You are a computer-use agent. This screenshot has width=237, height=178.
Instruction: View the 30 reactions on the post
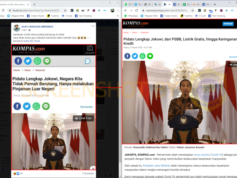coord(18,173)
